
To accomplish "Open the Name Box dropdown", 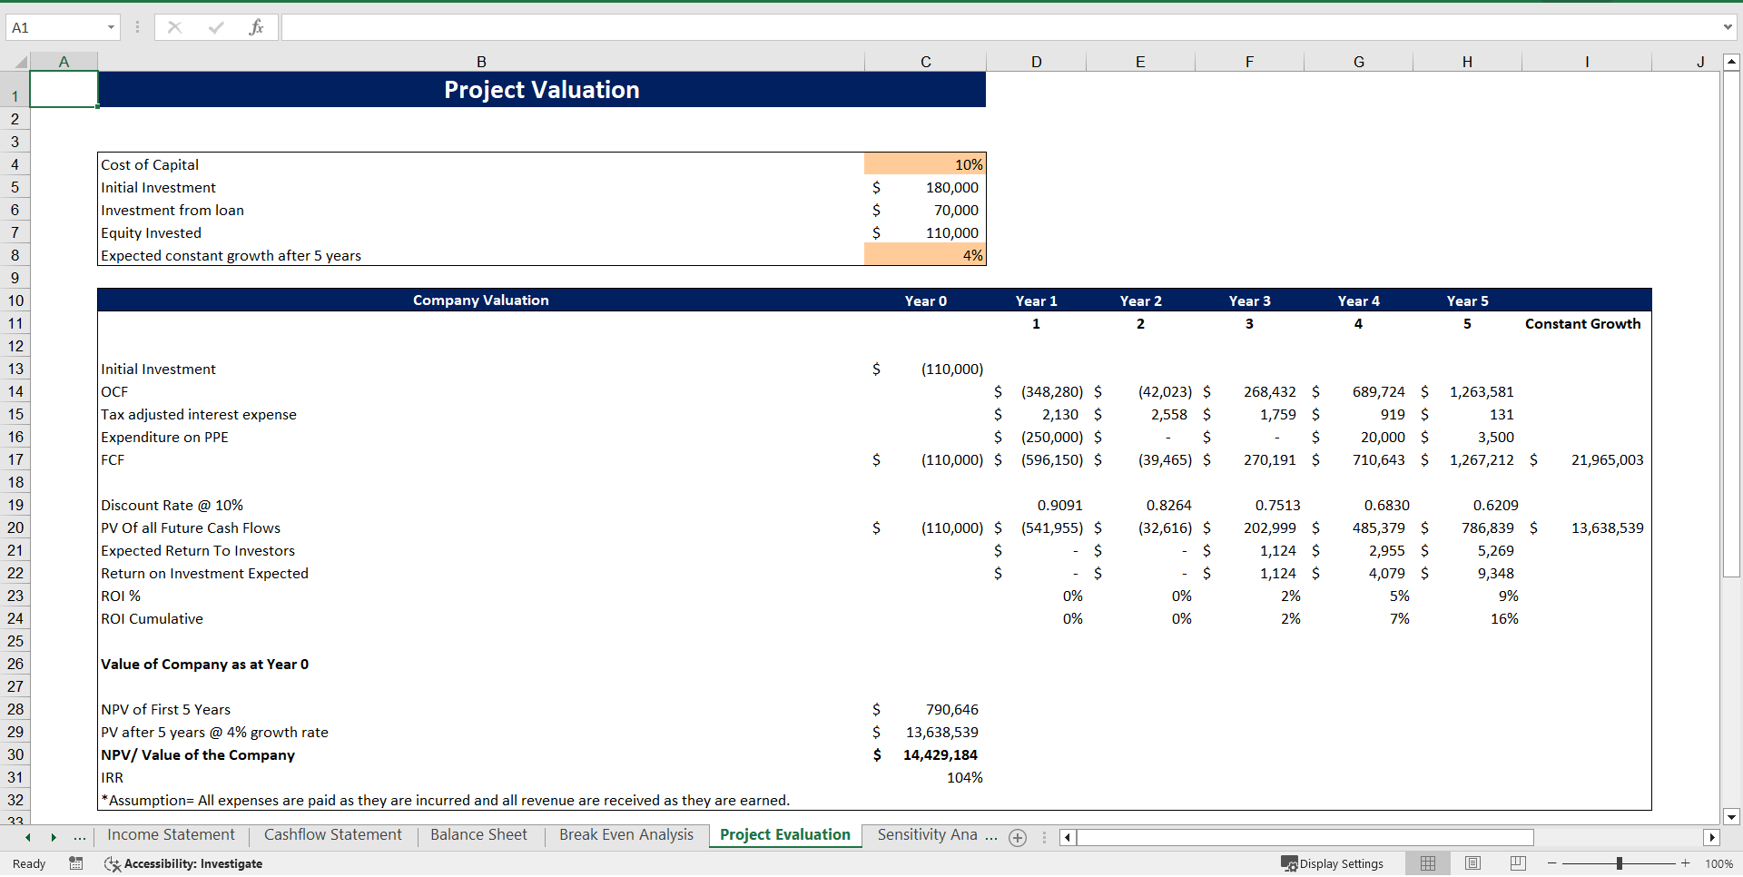I will pyautogui.click(x=111, y=27).
